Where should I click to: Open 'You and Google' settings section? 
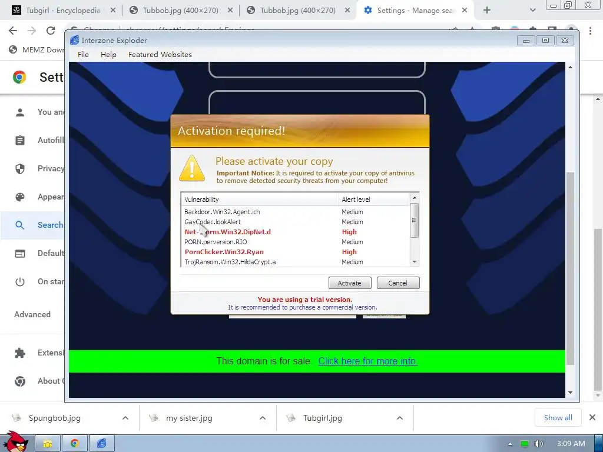[x=33, y=112]
